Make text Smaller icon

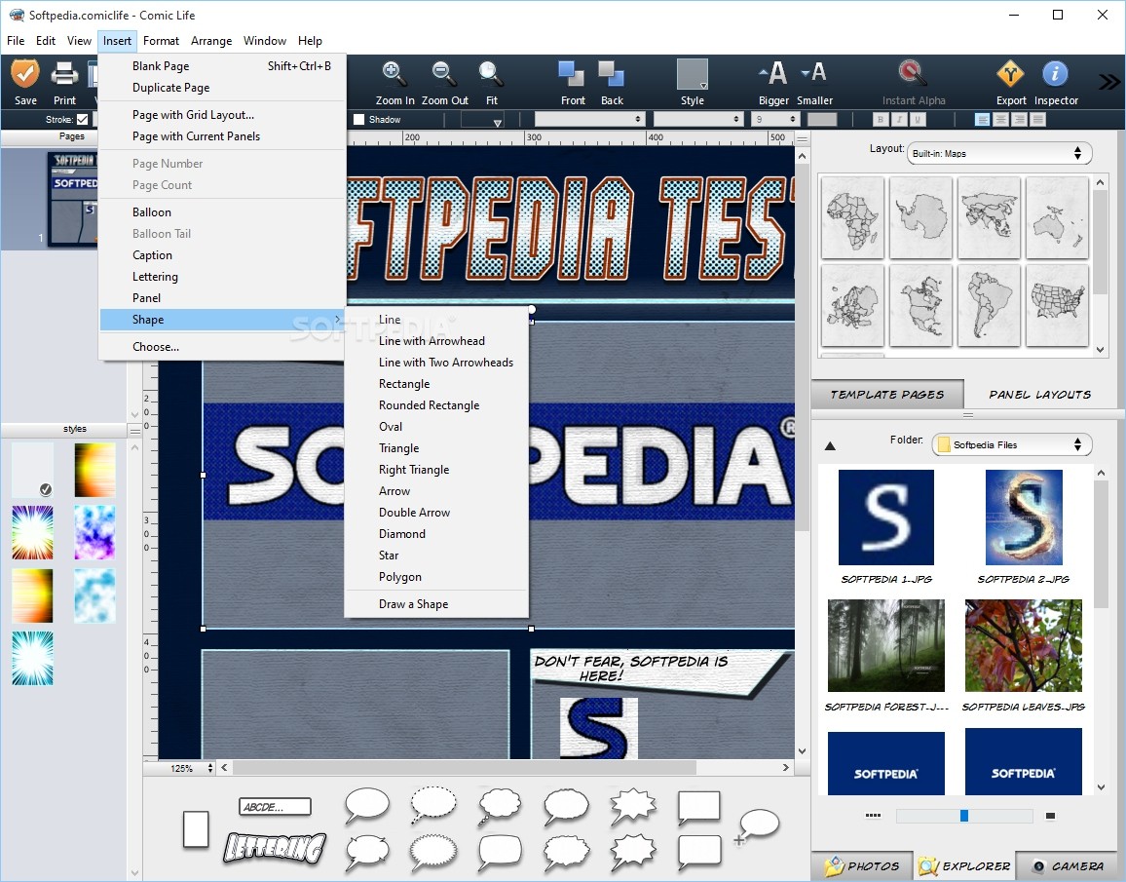[814, 72]
